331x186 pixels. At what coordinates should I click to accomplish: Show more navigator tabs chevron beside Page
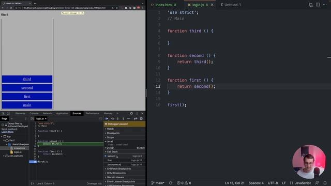coord(11,119)
